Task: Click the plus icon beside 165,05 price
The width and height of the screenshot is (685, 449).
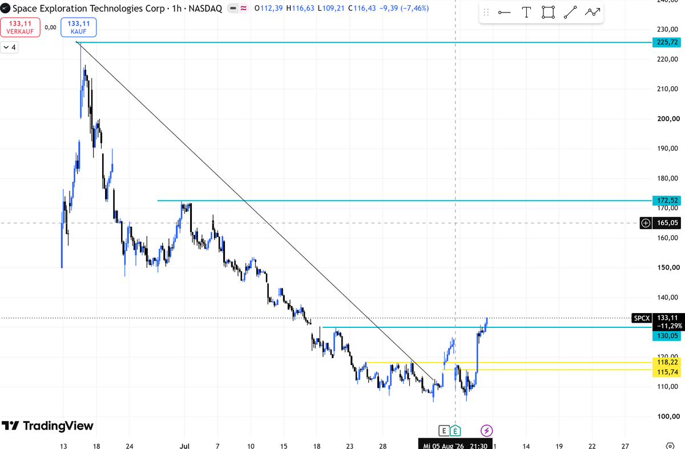Action: coord(646,223)
